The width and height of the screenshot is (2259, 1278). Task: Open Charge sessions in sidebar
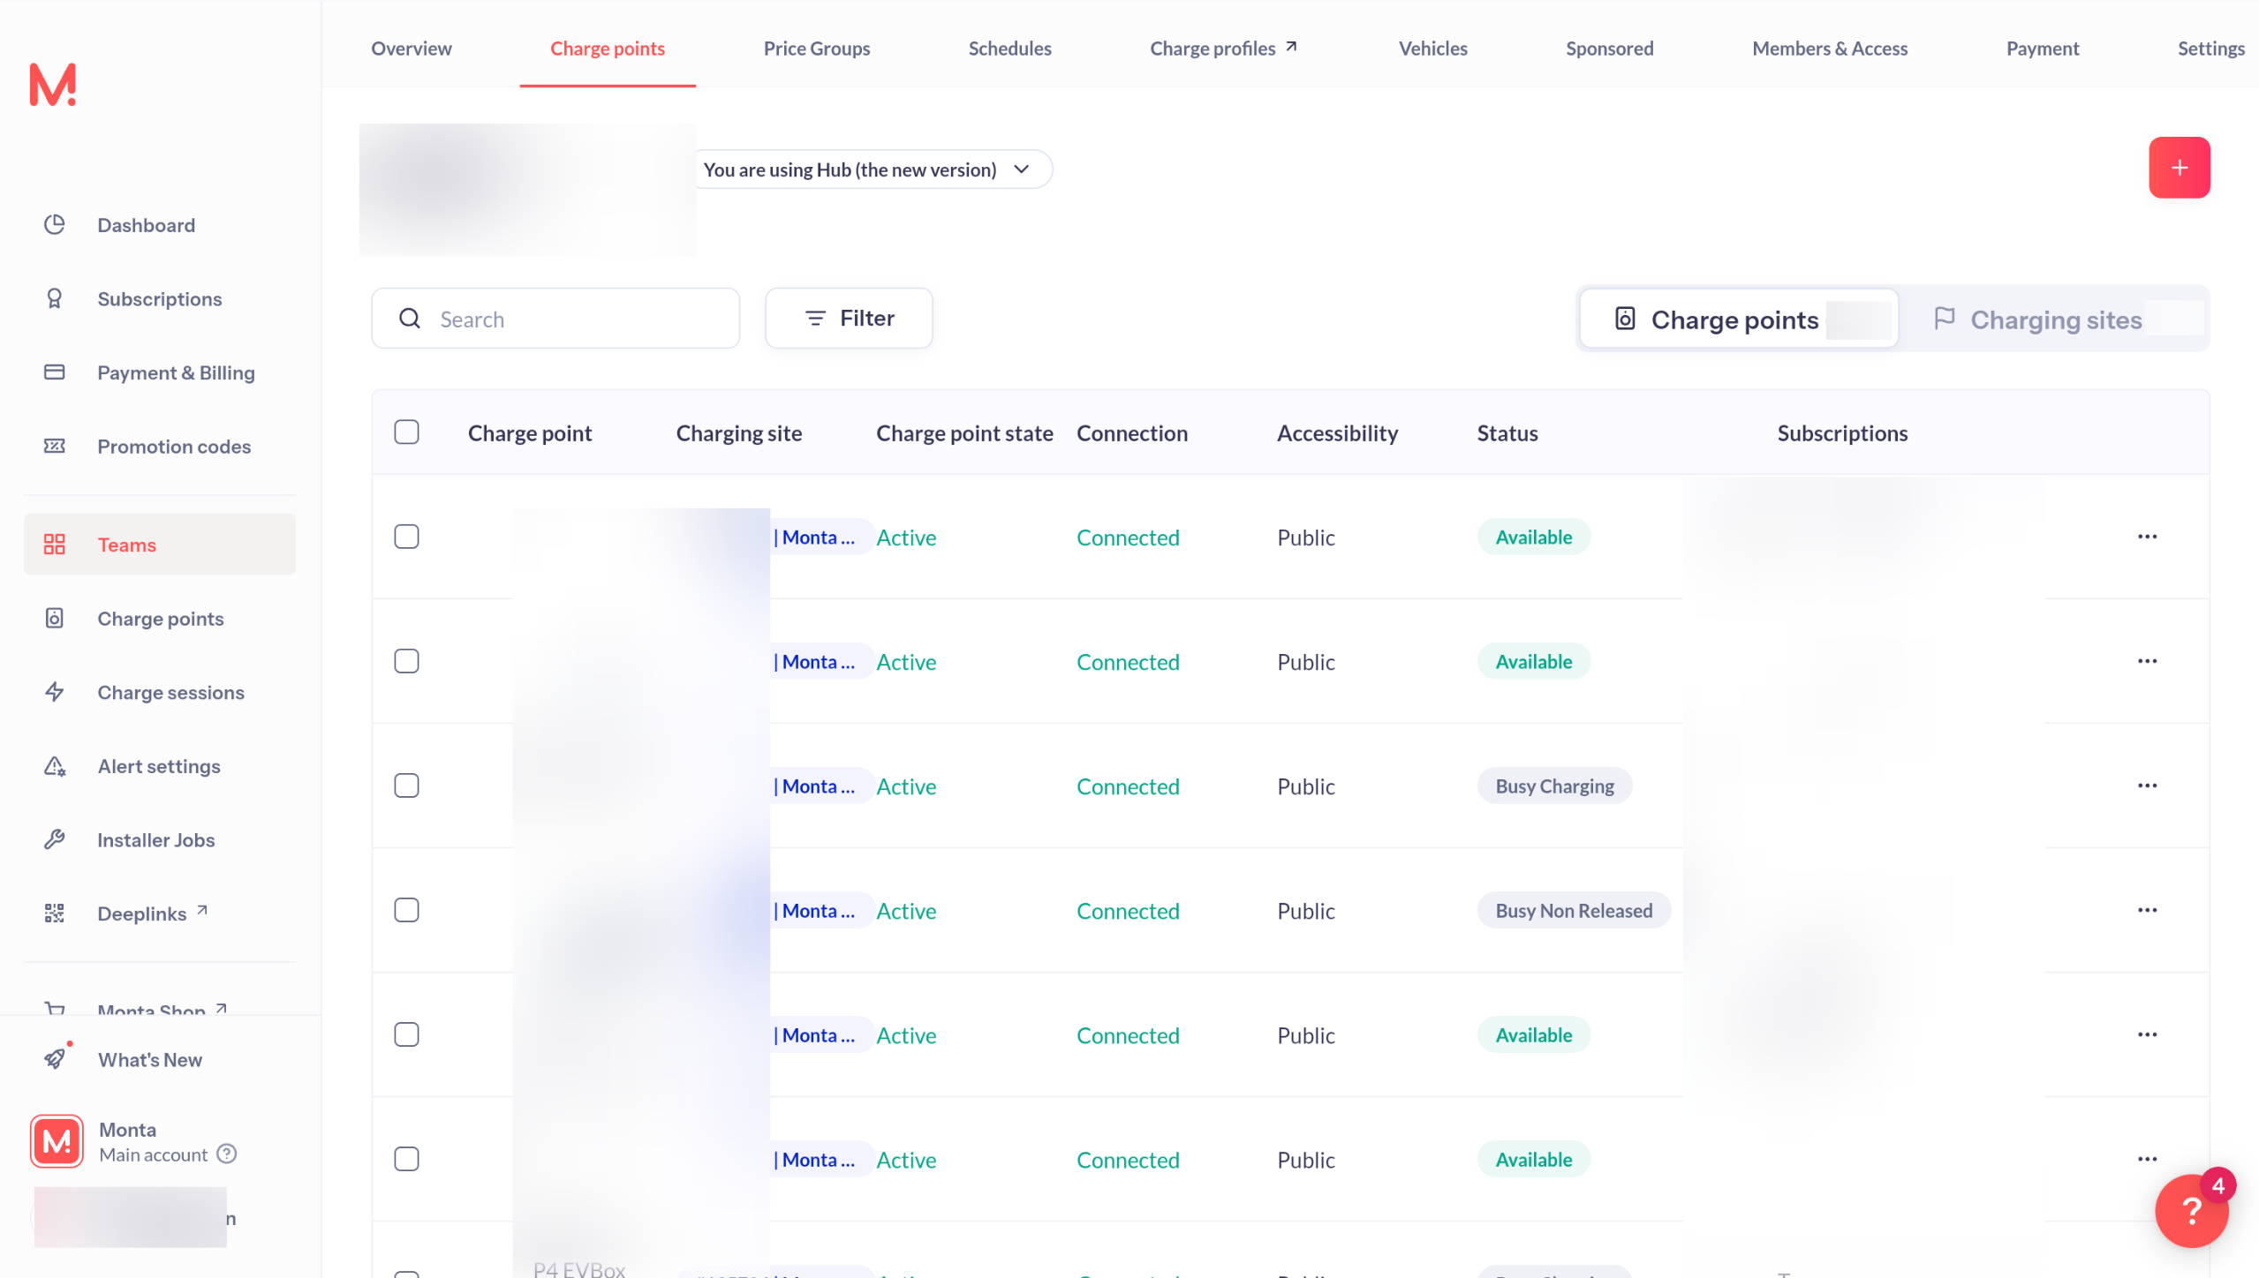(x=170, y=692)
